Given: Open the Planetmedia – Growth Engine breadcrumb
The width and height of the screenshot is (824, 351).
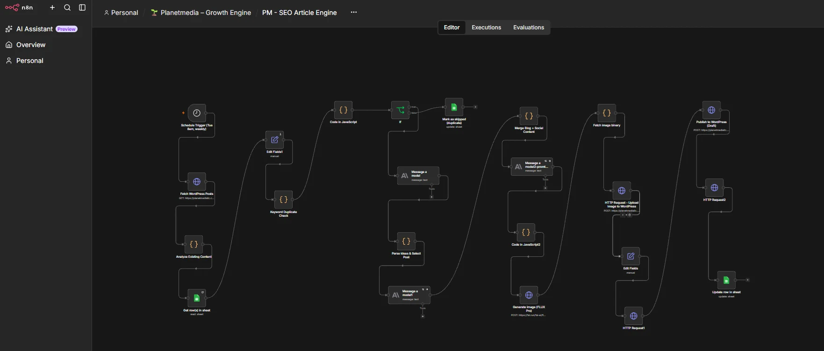Looking at the screenshot, I should [201, 13].
